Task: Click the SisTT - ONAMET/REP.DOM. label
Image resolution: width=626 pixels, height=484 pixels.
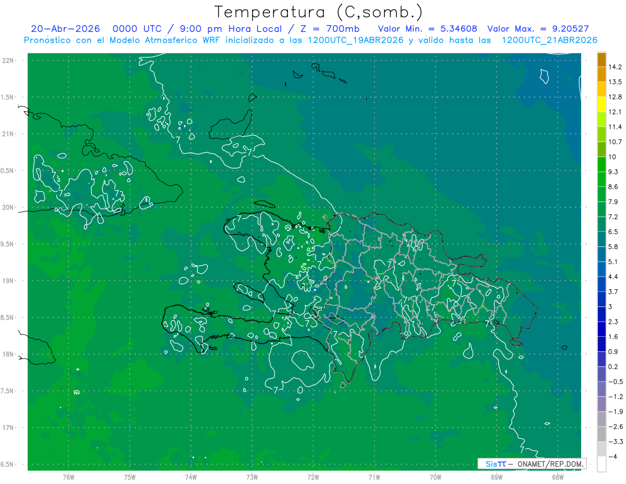Action: point(532,464)
